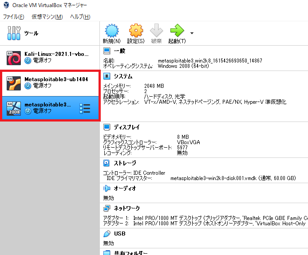Click 無効 under USB section
The height and width of the screenshot is (255, 308).
(x=108, y=243)
